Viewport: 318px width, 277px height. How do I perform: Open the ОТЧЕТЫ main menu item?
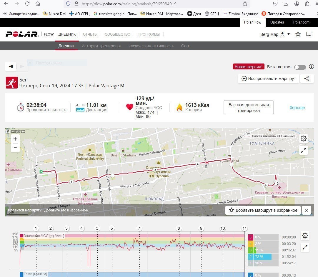[x=90, y=34]
